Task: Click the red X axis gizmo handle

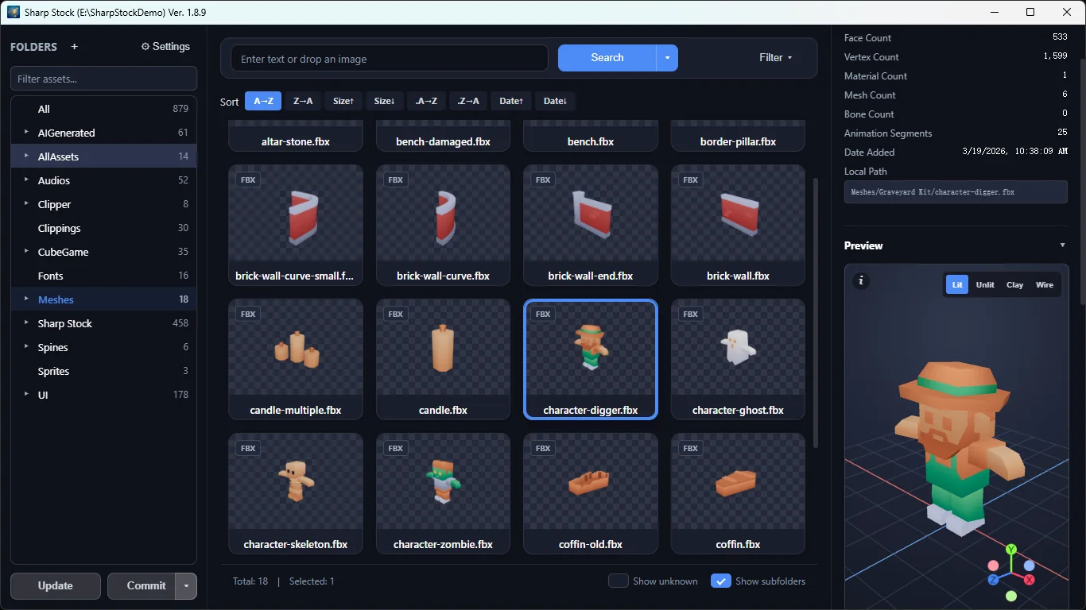Action: [x=1030, y=580]
